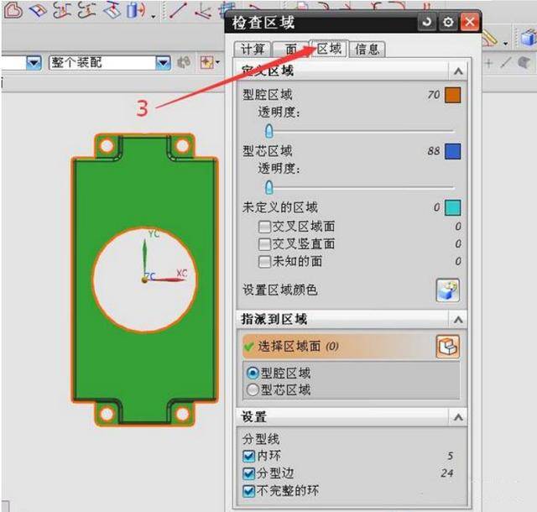Click the 型芯区域 transparency slider handle
Image resolution: width=537 pixels, height=512 pixels.
click(268, 186)
